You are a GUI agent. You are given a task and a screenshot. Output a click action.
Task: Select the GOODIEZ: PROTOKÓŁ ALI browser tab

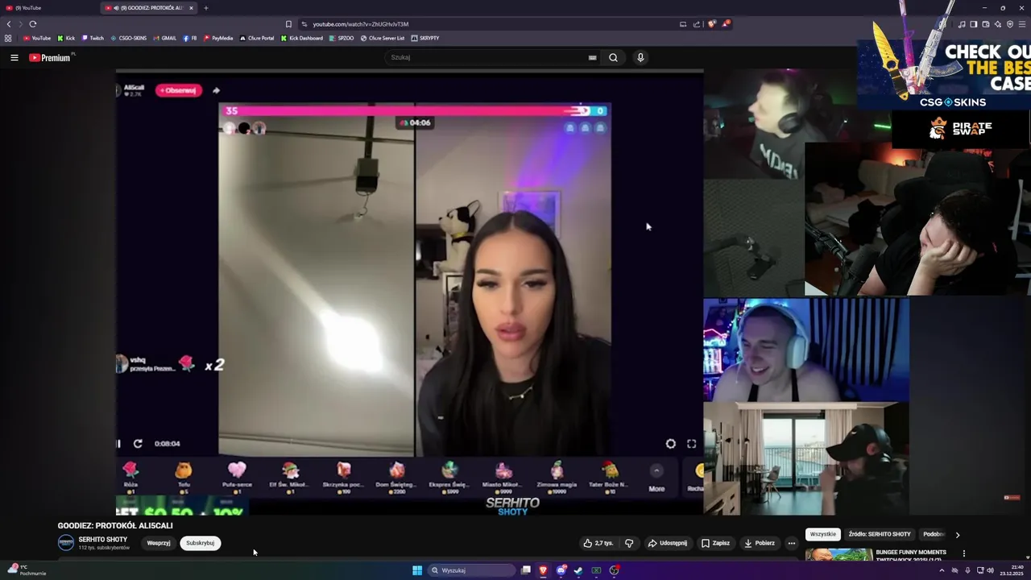[149, 8]
